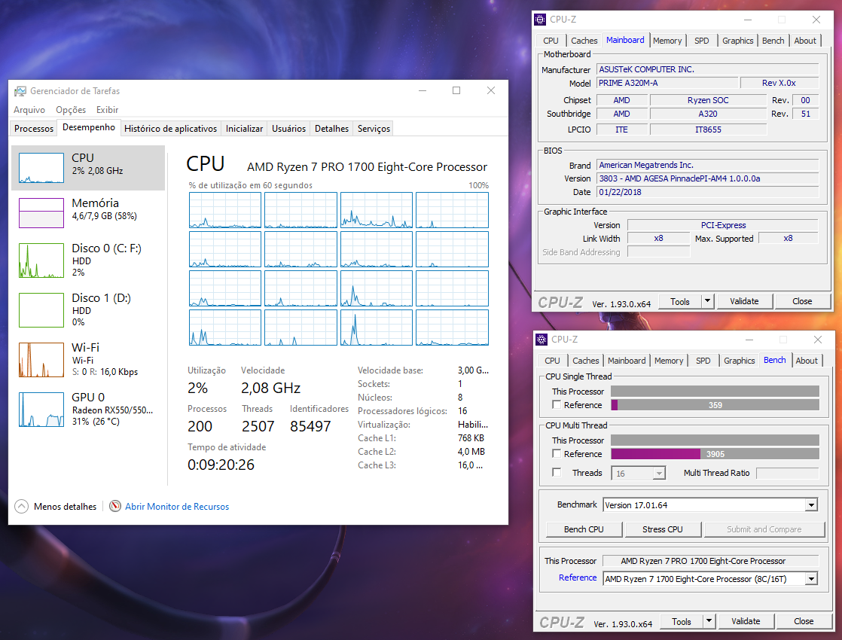
Task: Switch to Histórico de aplicativos tab
Action: 171,128
